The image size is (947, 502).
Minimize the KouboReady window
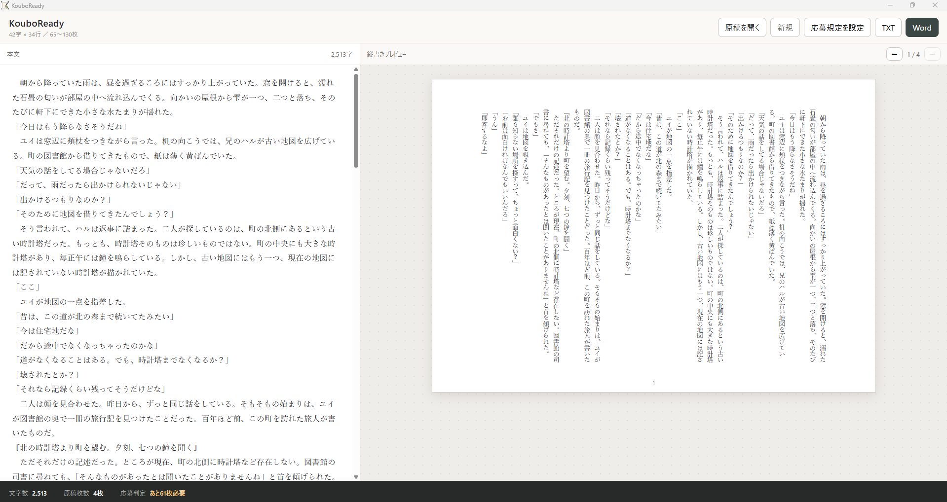890,5
